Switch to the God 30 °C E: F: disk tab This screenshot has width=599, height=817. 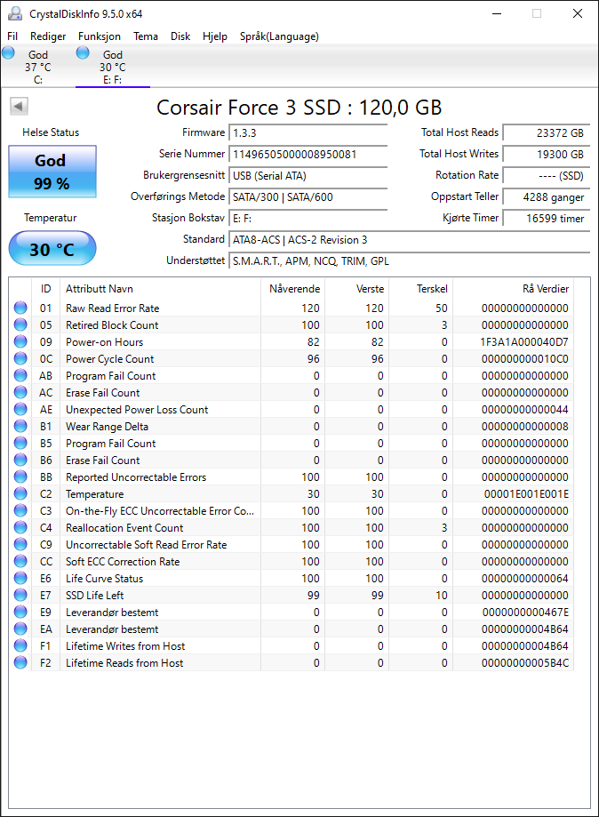[x=113, y=67]
